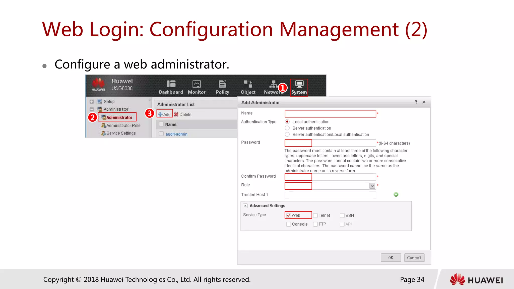Screen dimensions: 514x289
Task: Focus the Confirm Password field
Action: (x=330, y=177)
